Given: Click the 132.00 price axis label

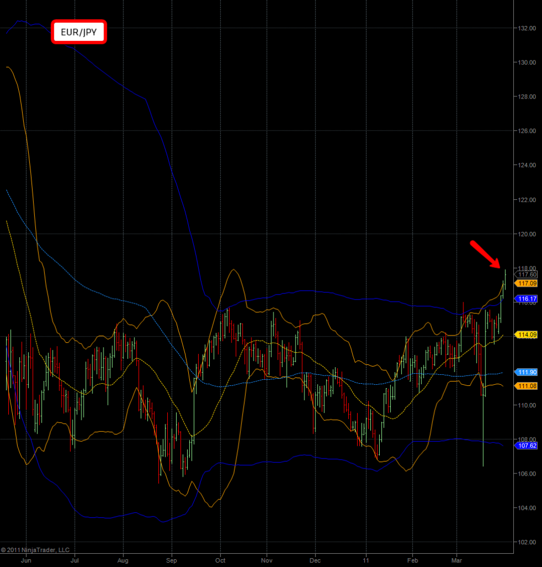Looking at the screenshot, I should coord(526,28).
